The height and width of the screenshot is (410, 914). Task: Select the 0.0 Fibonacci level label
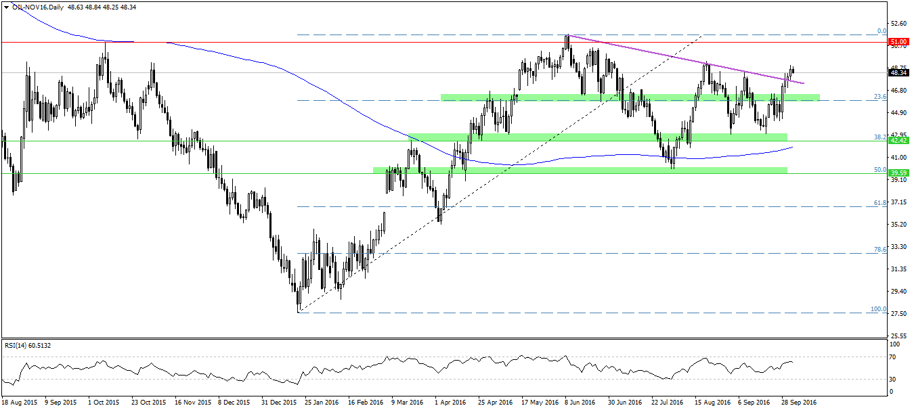[x=882, y=31]
